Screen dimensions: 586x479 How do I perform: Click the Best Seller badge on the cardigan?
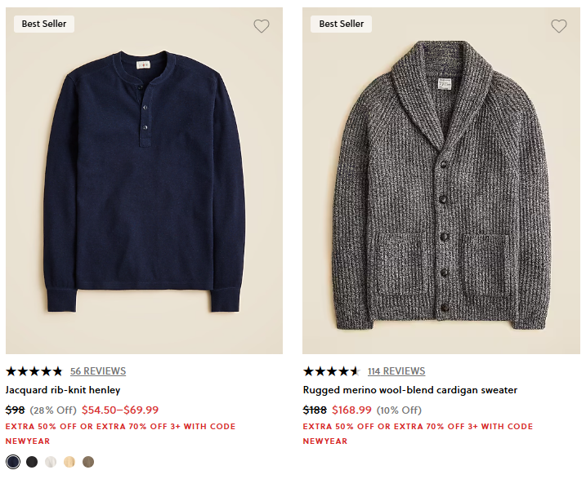pos(342,24)
